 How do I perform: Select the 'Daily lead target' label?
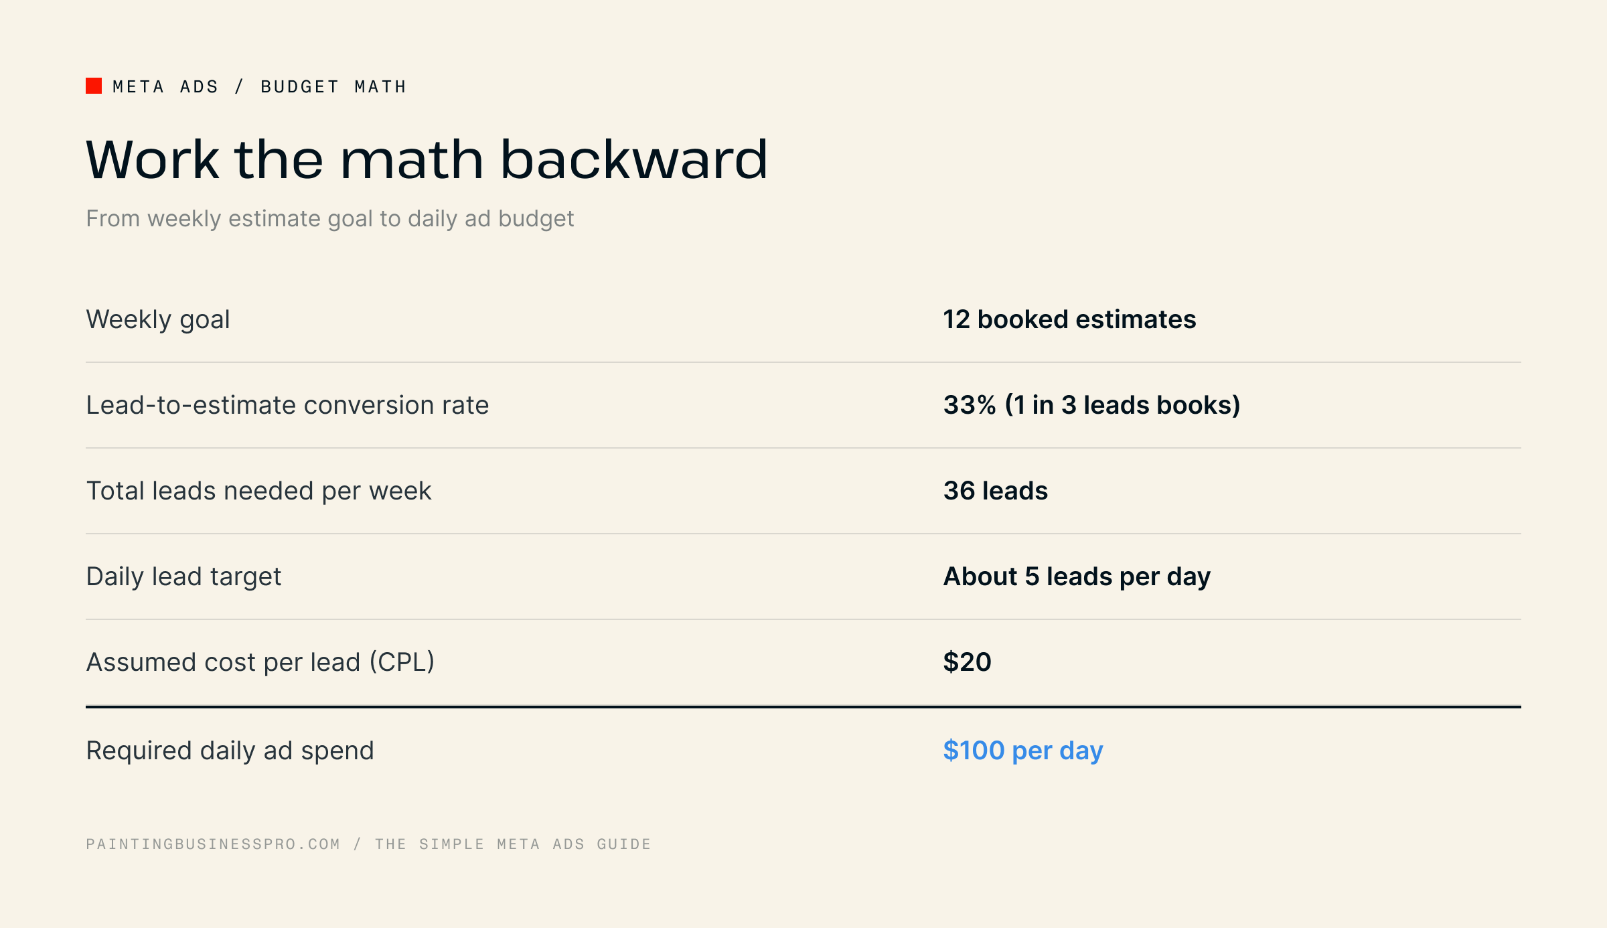pos(183,576)
